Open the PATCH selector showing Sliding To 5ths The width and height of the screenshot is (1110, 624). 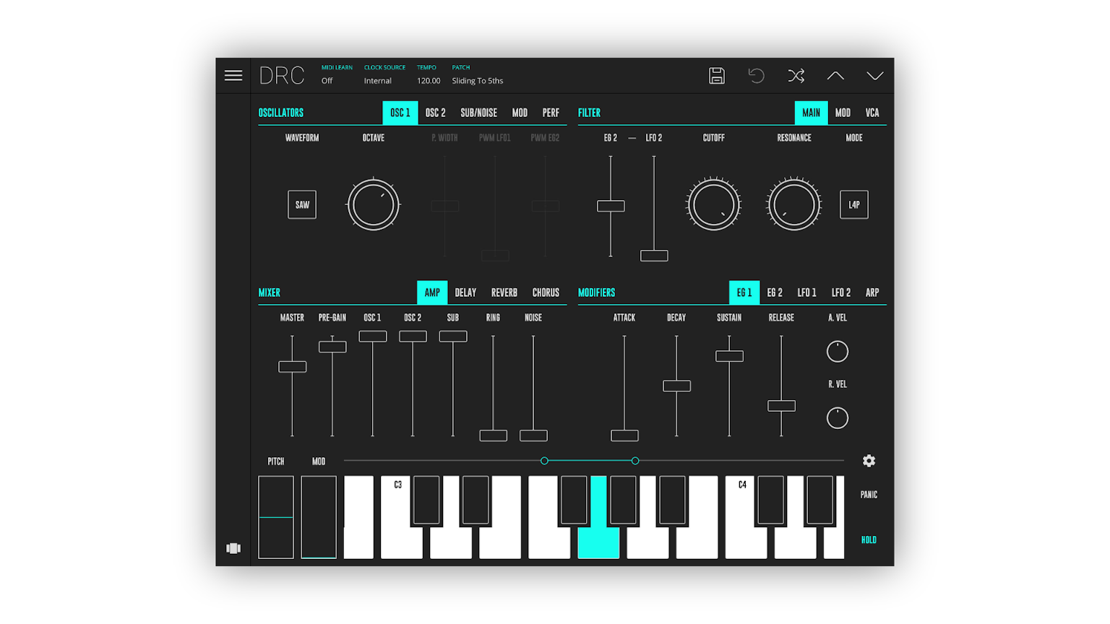point(477,80)
